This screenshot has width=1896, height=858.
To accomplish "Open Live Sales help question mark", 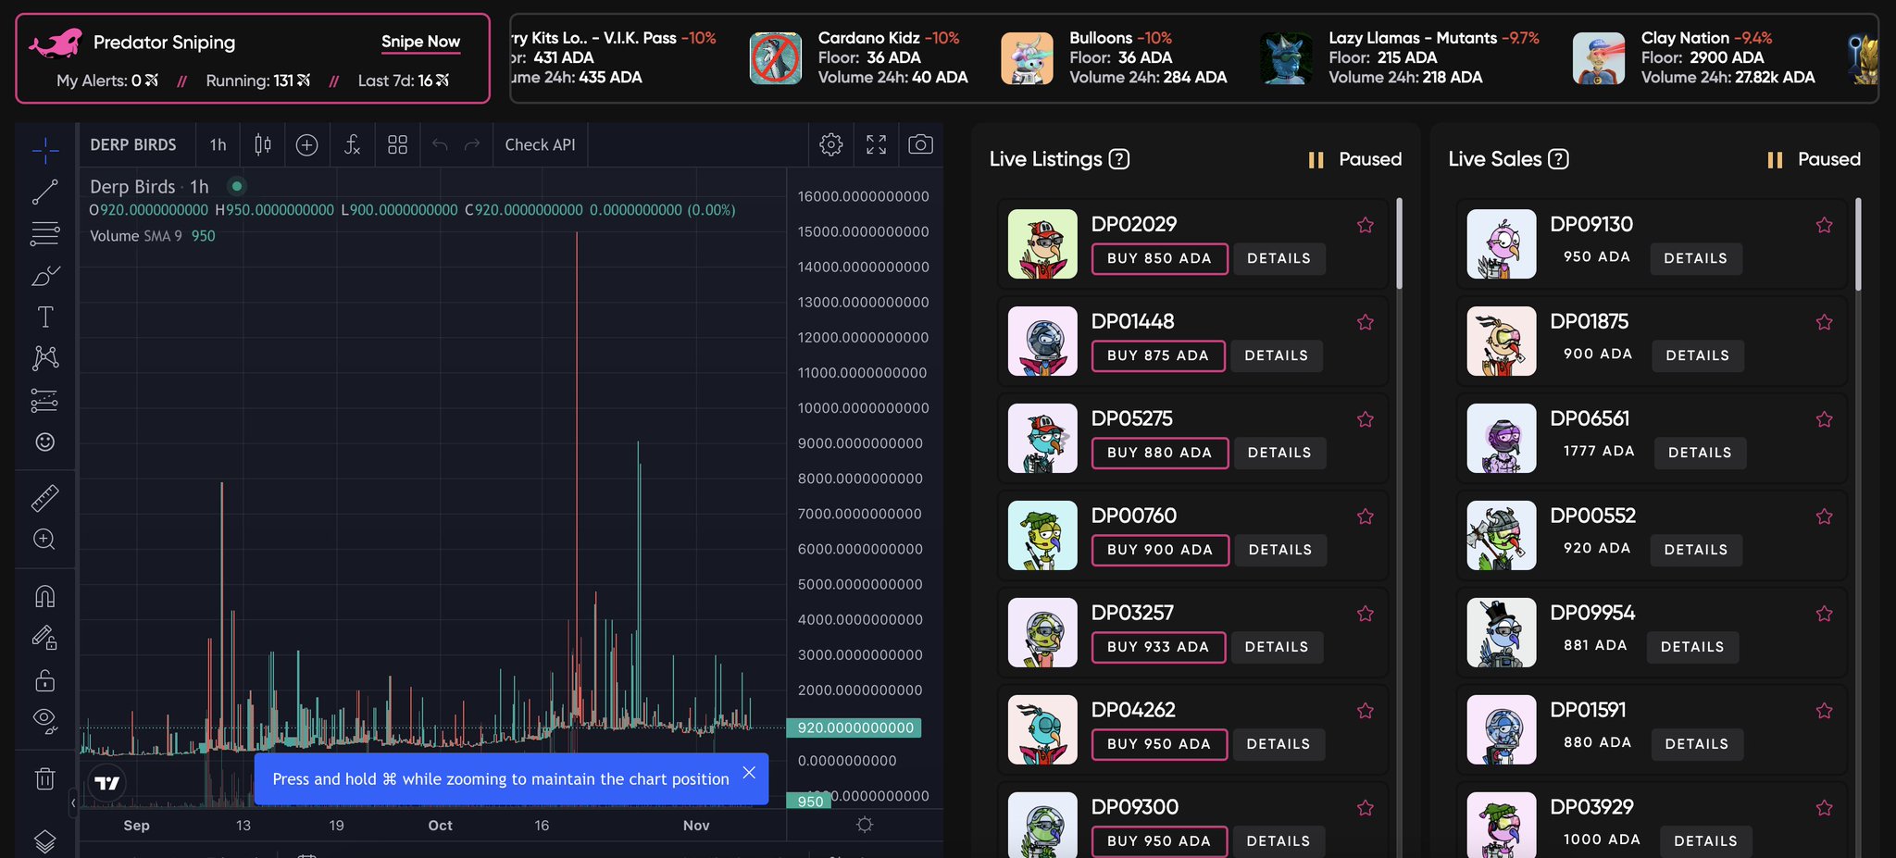I will click(x=1559, y=159).
